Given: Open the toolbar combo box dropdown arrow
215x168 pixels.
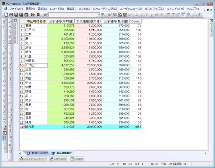Looking at the screenshot, I should 98,15.
